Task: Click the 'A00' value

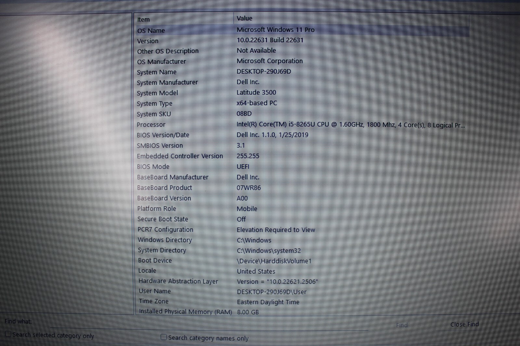Action: 242,198
